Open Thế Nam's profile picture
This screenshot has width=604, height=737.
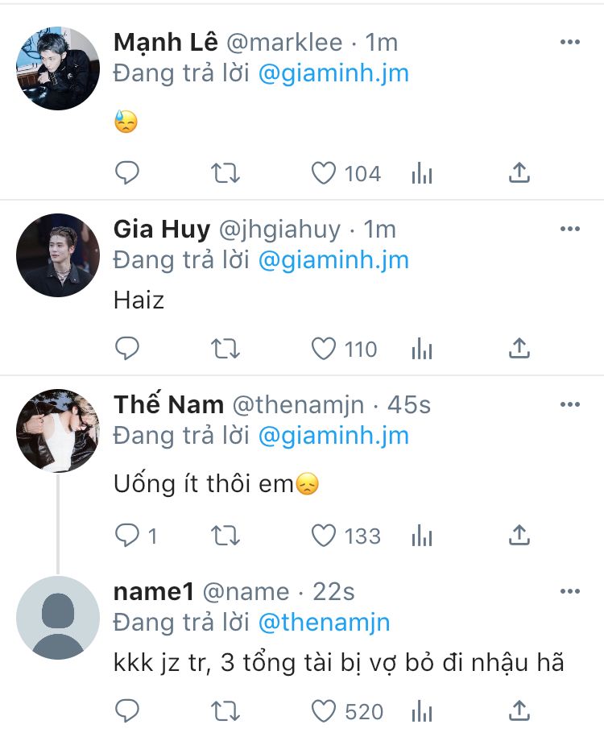tap(57, 430)
